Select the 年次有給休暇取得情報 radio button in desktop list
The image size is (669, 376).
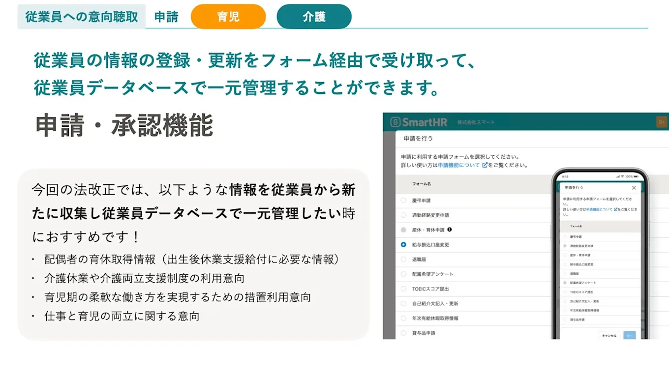403,318
